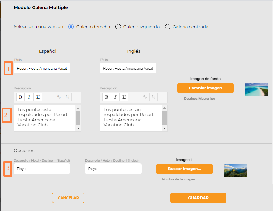This screenshot has height=211, width=273.
Task: Focus the Inglés Título input field
Action: [128, 68]
